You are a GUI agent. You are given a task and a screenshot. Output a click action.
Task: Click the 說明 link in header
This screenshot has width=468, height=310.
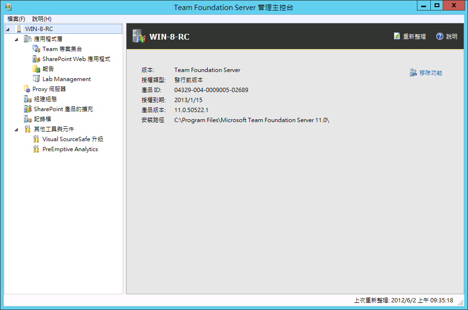coord(452,36)
